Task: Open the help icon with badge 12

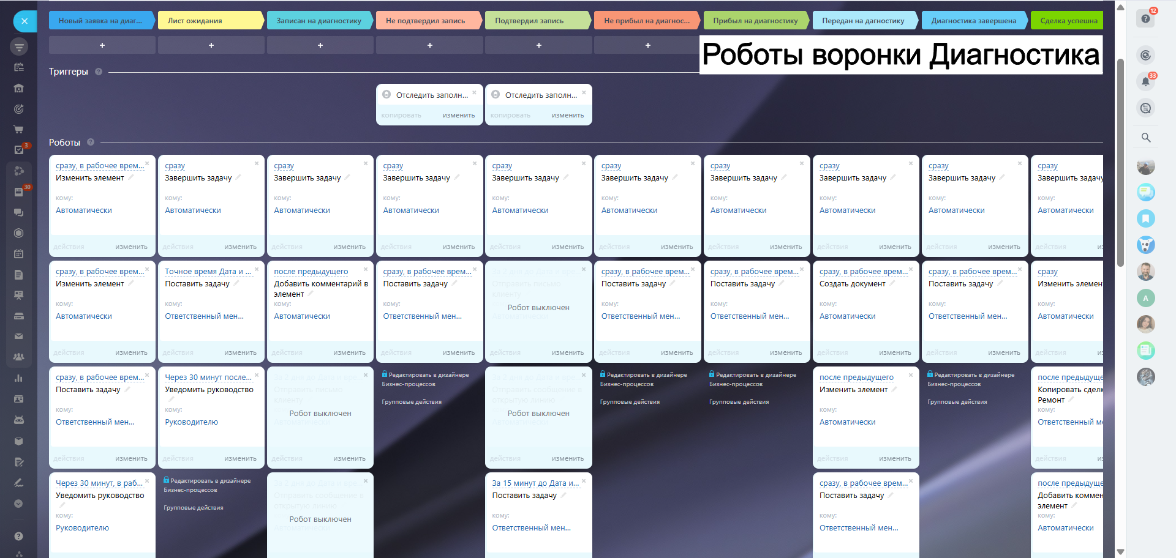Action: coord(1146,19)
